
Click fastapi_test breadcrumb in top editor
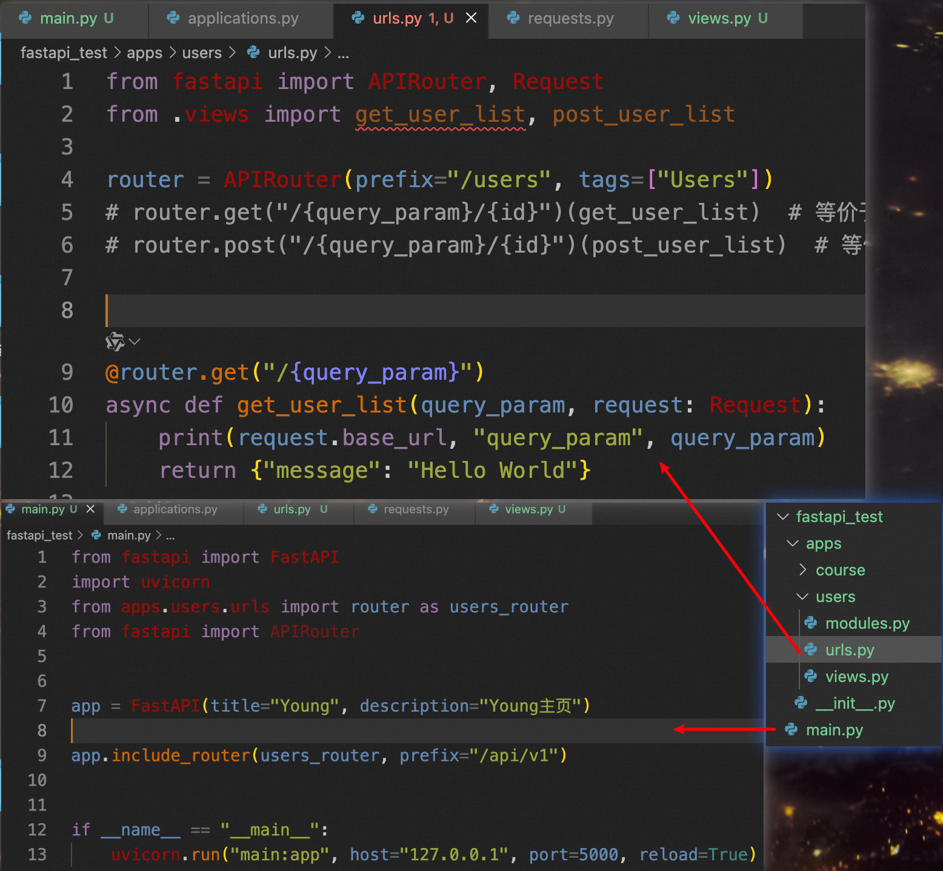click(64, 53)
